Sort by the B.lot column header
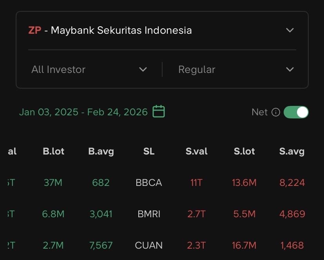The width and height of the screenshot is (324, 260). point(53,151)
